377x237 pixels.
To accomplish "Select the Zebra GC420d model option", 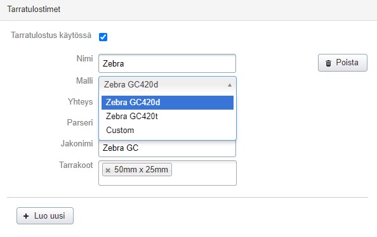I will [168, 103].
